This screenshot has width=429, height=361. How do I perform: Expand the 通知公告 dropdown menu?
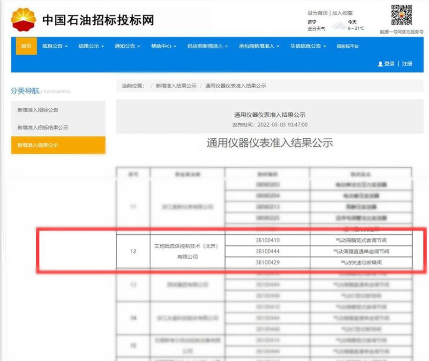(127, 46)
